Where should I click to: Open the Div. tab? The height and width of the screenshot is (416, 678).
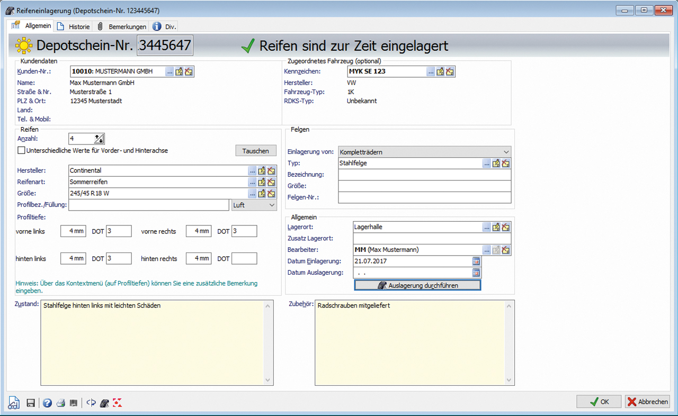(x=164, y=26)
